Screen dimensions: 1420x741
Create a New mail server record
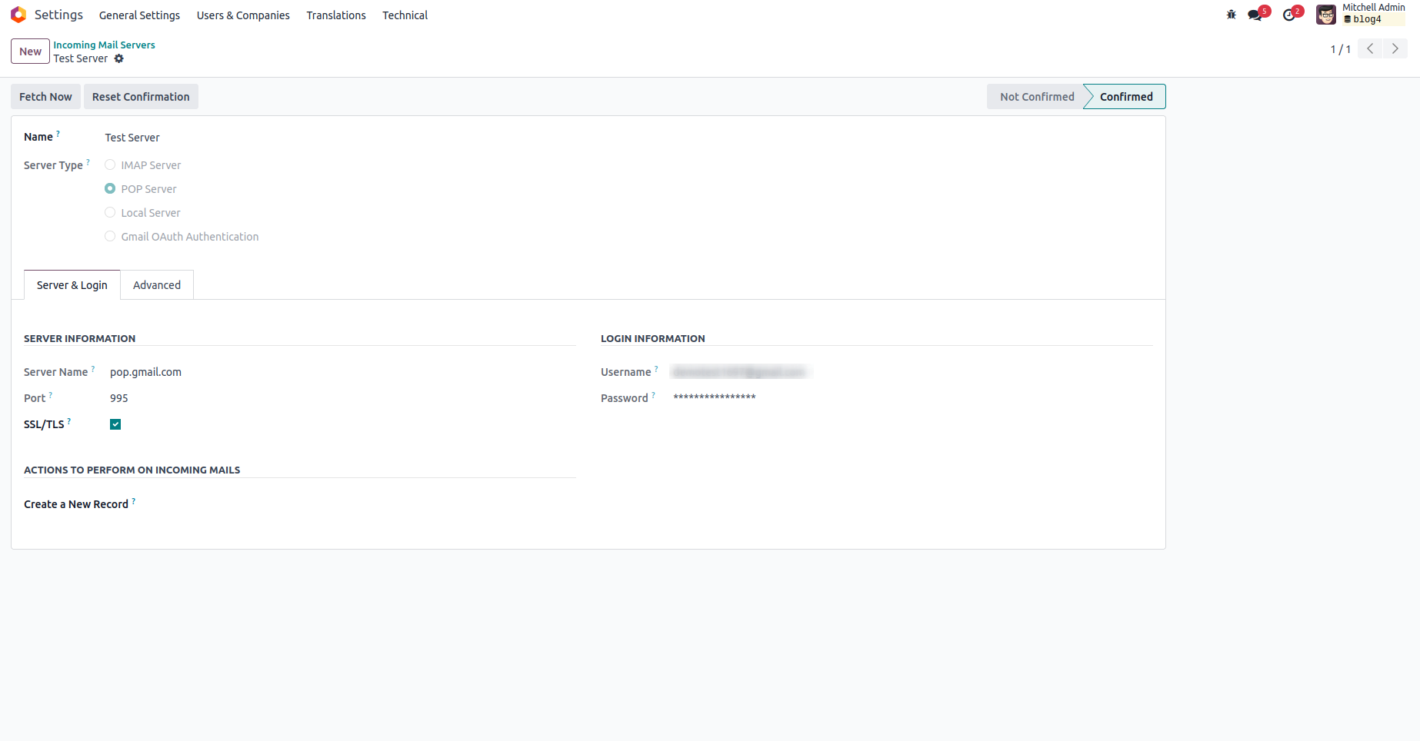(x=31, y=52)
